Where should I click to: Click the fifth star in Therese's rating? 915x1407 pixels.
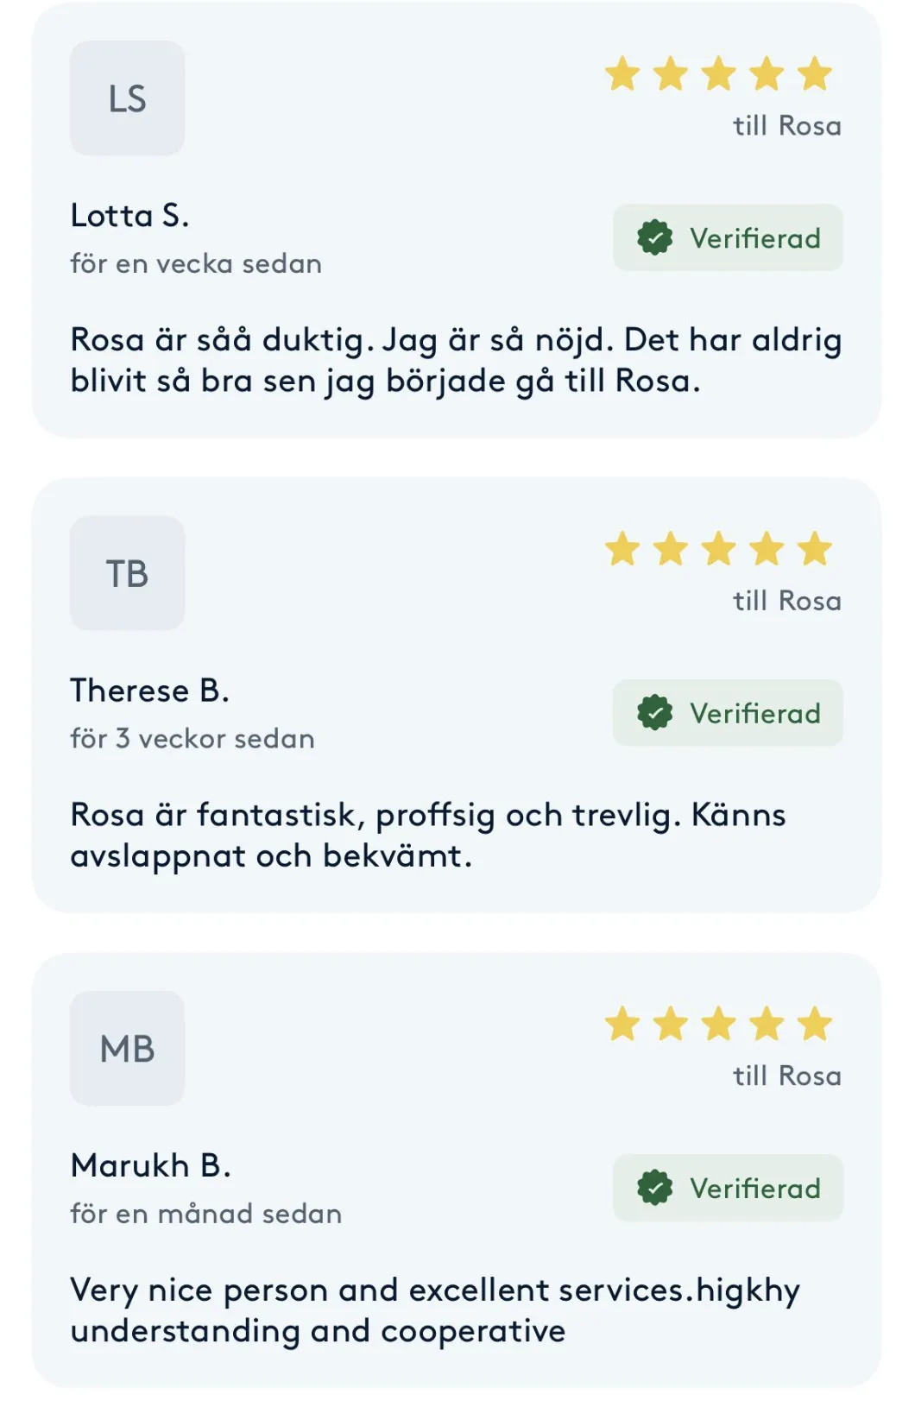click(x=815, y=549)
